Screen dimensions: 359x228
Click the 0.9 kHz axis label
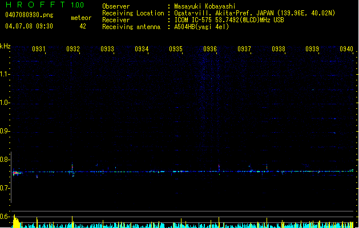(x=5, y=131)
